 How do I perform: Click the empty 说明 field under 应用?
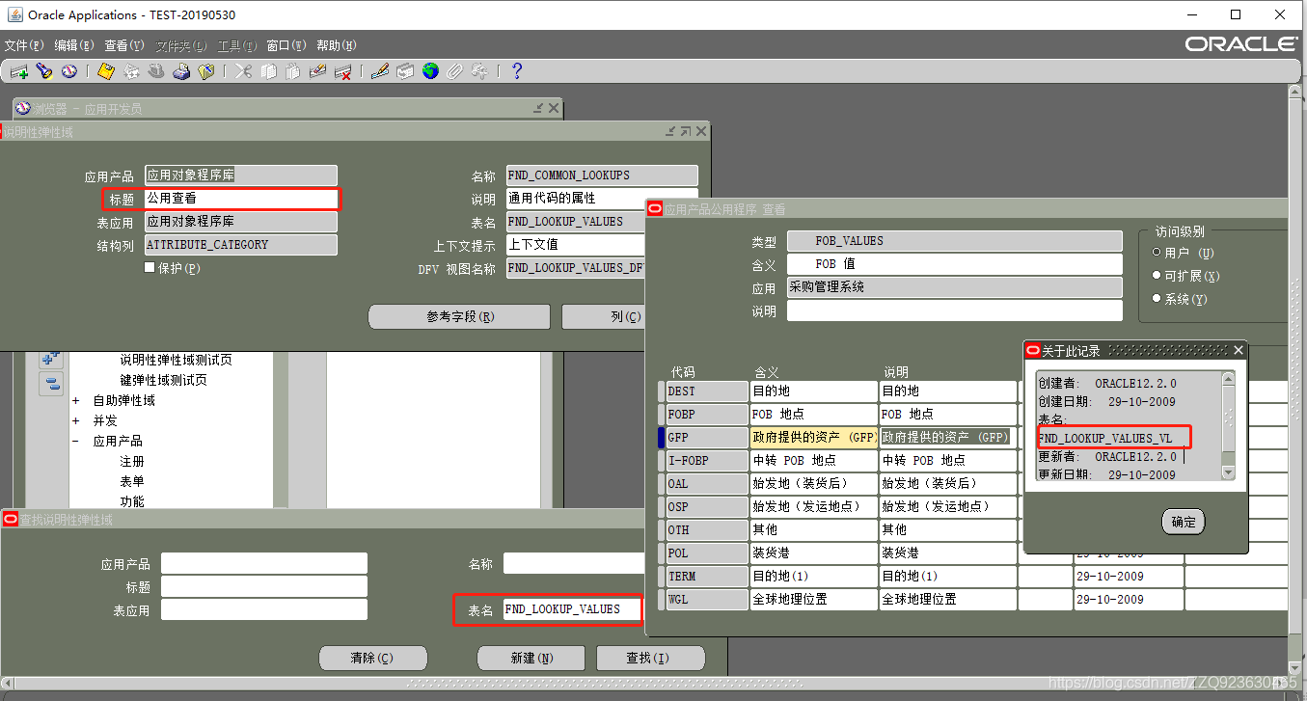955,310
